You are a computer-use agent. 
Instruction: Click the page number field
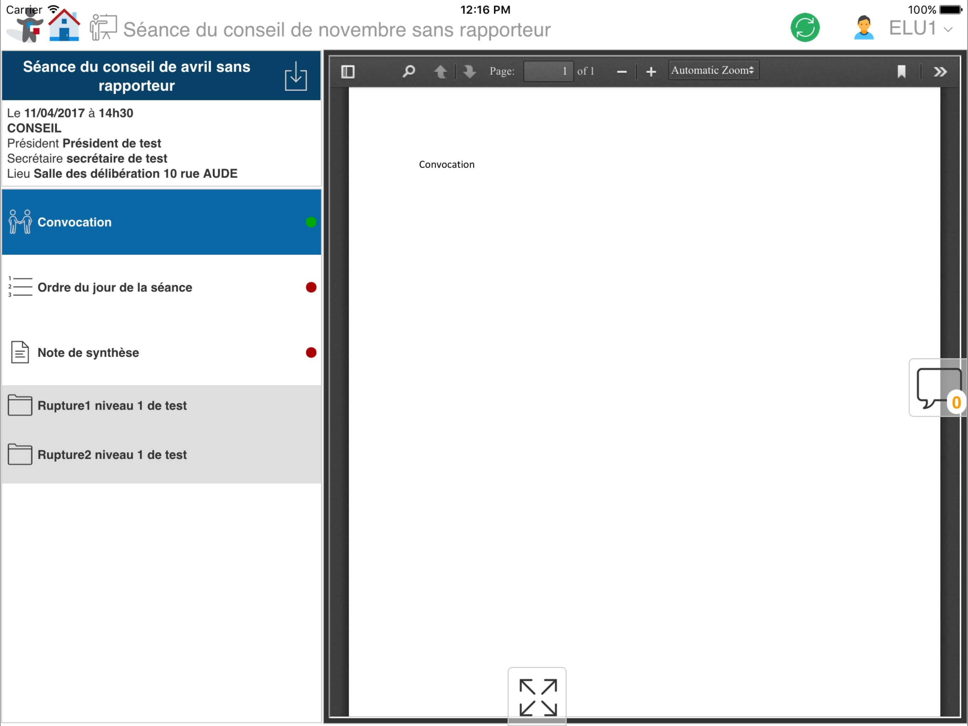point(548,71)
